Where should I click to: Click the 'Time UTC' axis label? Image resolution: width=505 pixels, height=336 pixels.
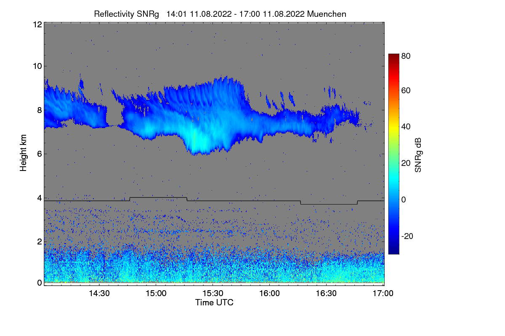(x=214, y=302)
